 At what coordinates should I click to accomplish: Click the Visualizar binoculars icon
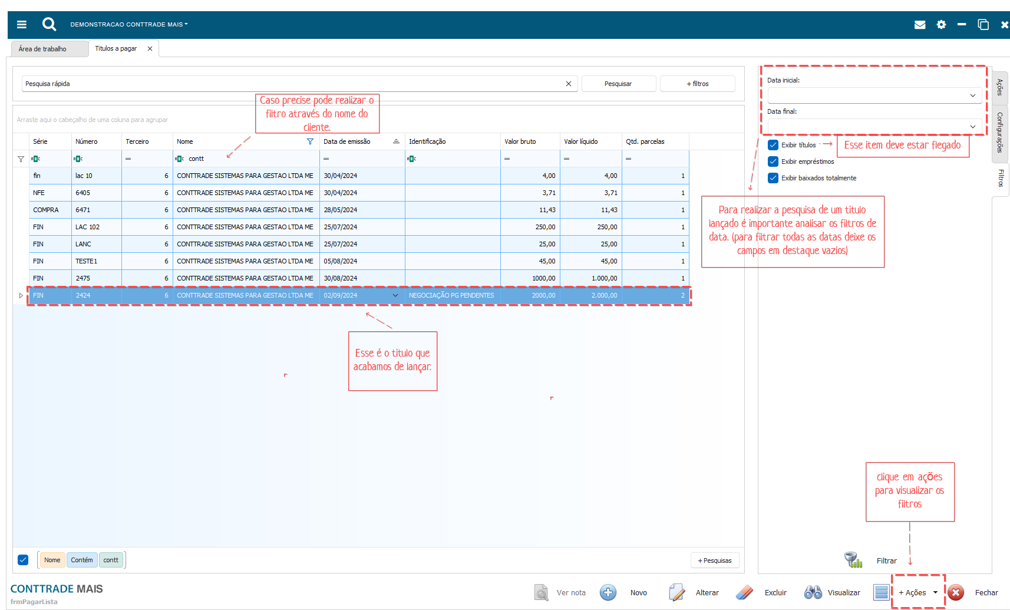[813, 592]
